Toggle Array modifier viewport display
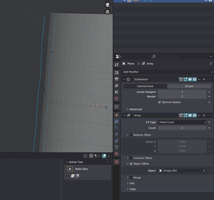This screenshot has width=214, height=200. click(x=190, y=115)
